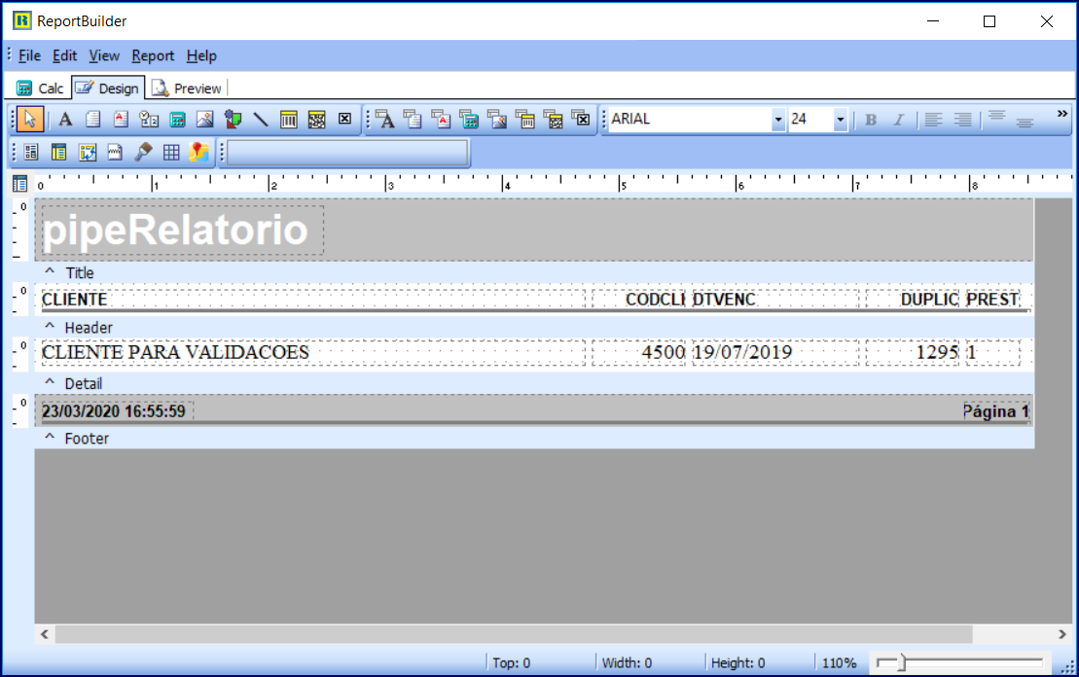The image size is (1079, 677).
Task: Open the File menu
Action: [29, 55]
